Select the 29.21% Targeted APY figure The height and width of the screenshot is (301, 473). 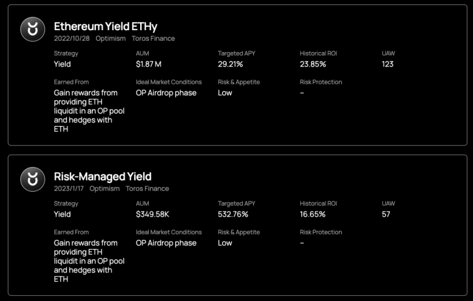point(231,64)
